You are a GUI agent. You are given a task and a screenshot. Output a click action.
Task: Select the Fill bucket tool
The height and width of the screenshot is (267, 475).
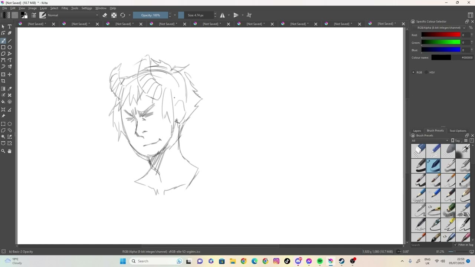(3, 102)
